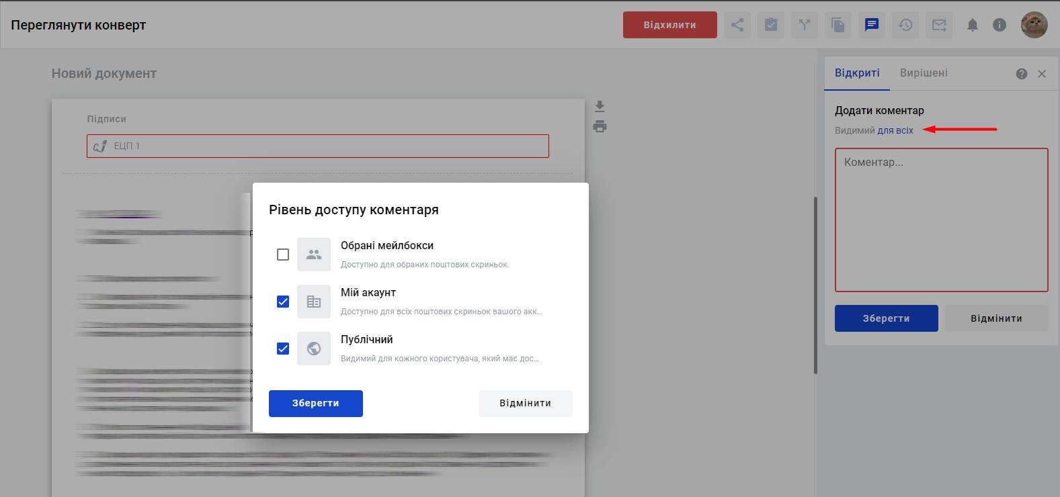The width and height of the screenshot is (1060, 497).
Task: Cancel dialog with Відмінити button
Action: [526, 404]
